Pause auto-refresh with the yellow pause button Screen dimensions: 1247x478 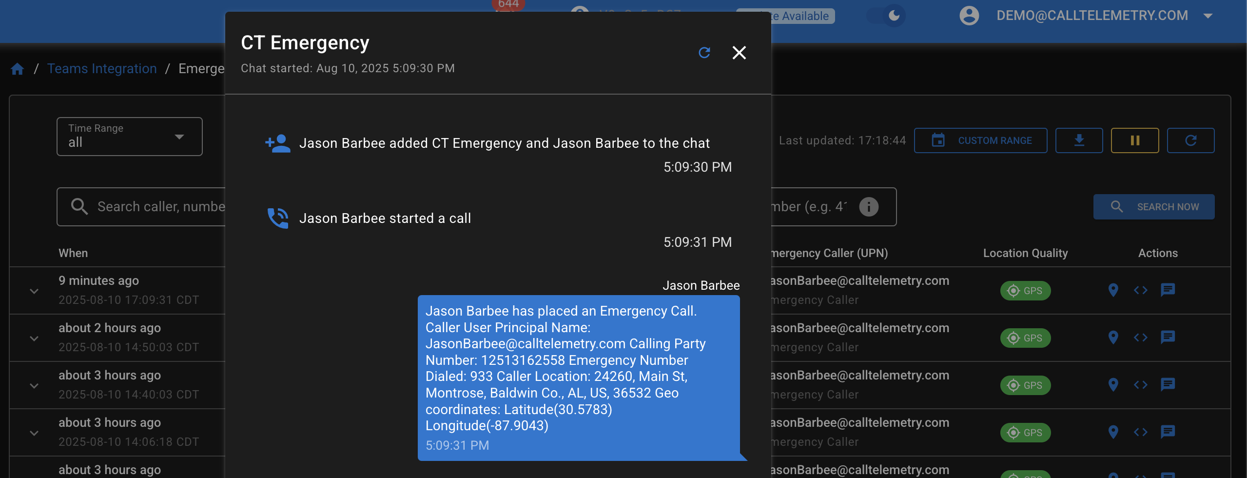click(x=1135, y=140)
